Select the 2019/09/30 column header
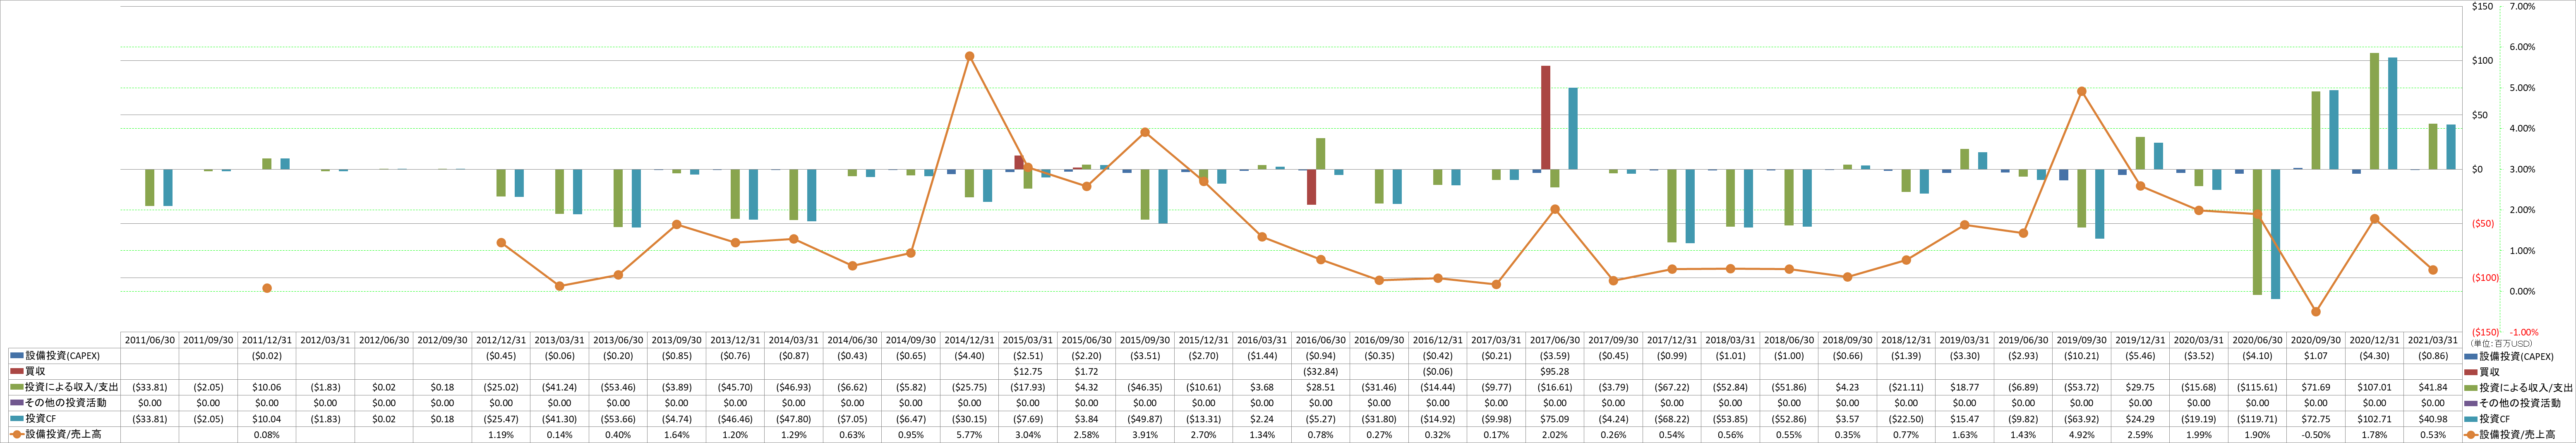The width and height of the screenshot is (2576, 443). pos(2081,340)
